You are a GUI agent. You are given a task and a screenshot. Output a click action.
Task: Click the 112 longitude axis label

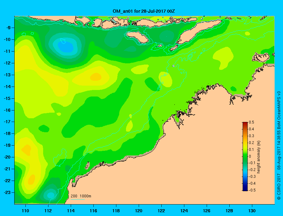[x=48, y=211]
